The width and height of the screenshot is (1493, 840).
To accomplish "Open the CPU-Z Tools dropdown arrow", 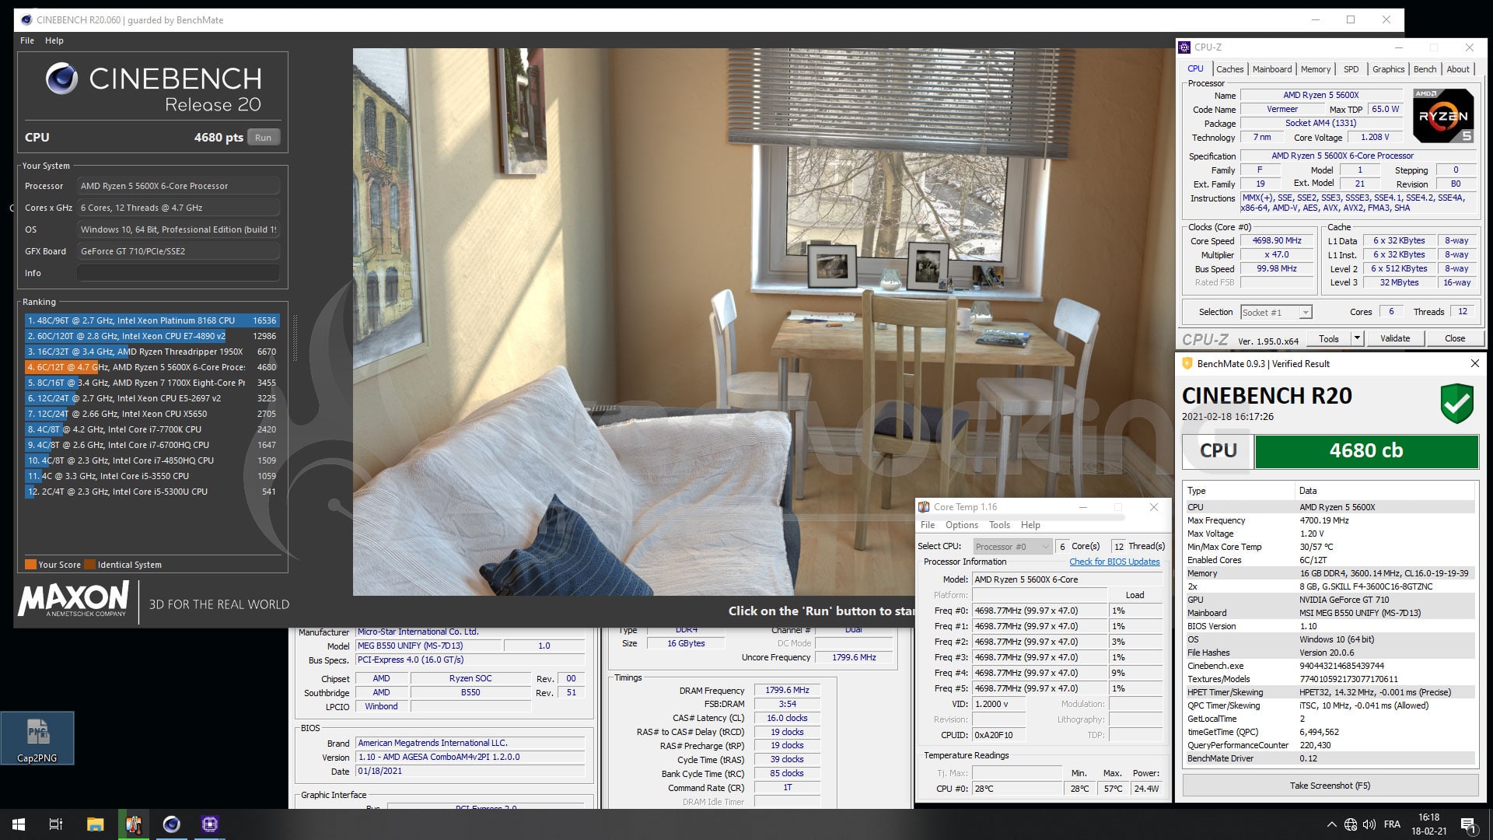I will point(1357,338).
